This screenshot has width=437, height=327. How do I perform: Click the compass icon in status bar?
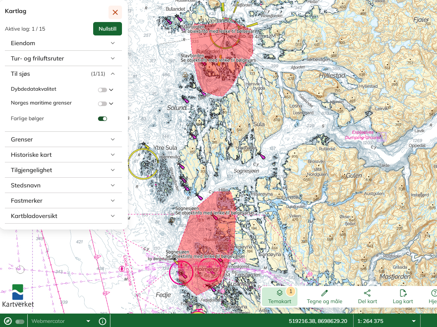click(7, 321)
